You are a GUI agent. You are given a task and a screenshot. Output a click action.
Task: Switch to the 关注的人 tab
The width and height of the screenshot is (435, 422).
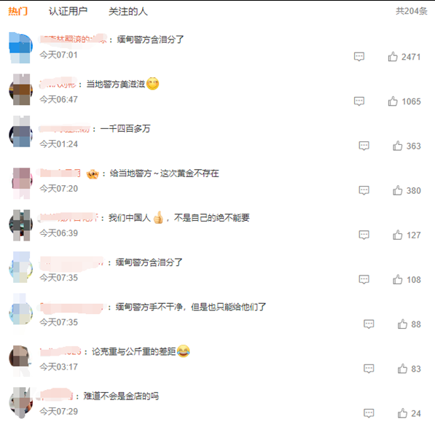coord(128,11)
